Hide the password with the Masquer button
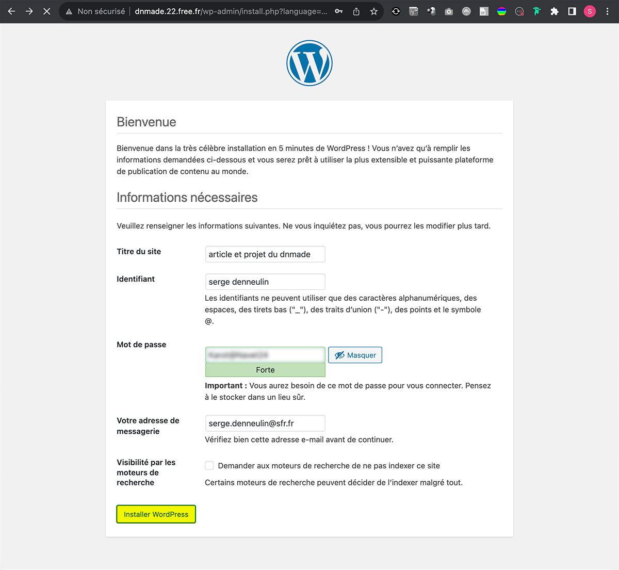This screenshot has height=570, width=619. (x=355, y=355)
